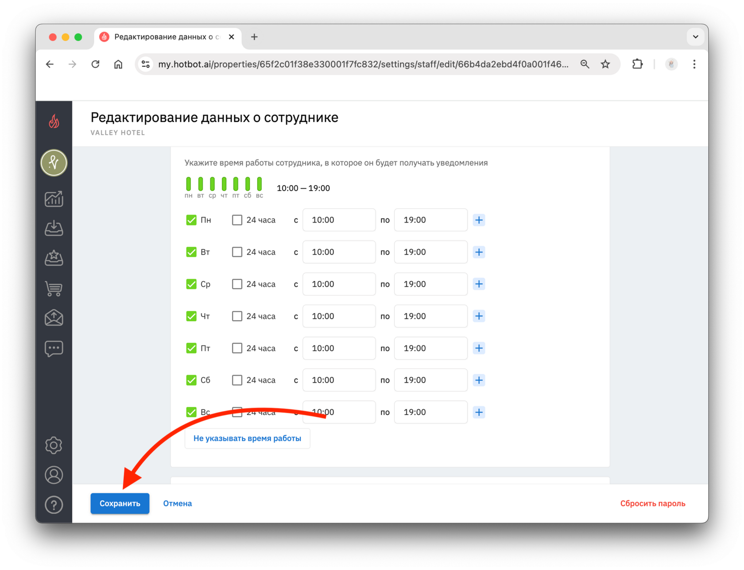This screenshot has height=570, width=744.
Task: Bookmark this page with the star
Action: click(x=605, y=64)
